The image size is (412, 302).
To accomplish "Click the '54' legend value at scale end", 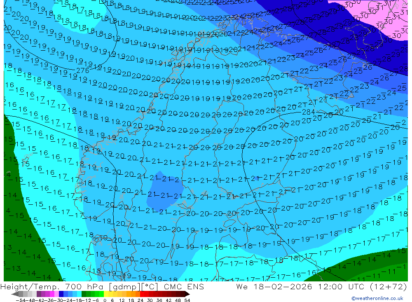I will click(187, 300).
